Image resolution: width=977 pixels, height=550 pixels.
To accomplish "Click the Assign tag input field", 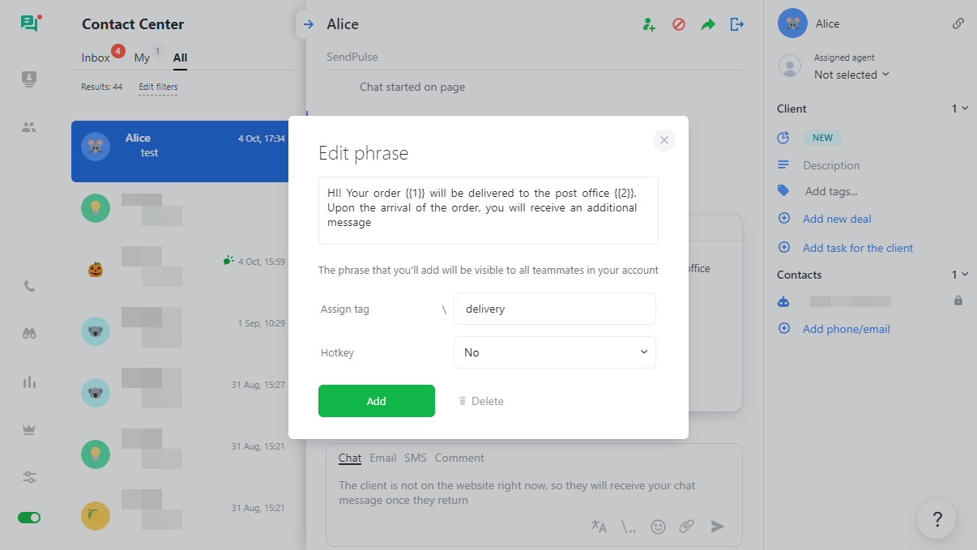I will [x=555, y=309].
